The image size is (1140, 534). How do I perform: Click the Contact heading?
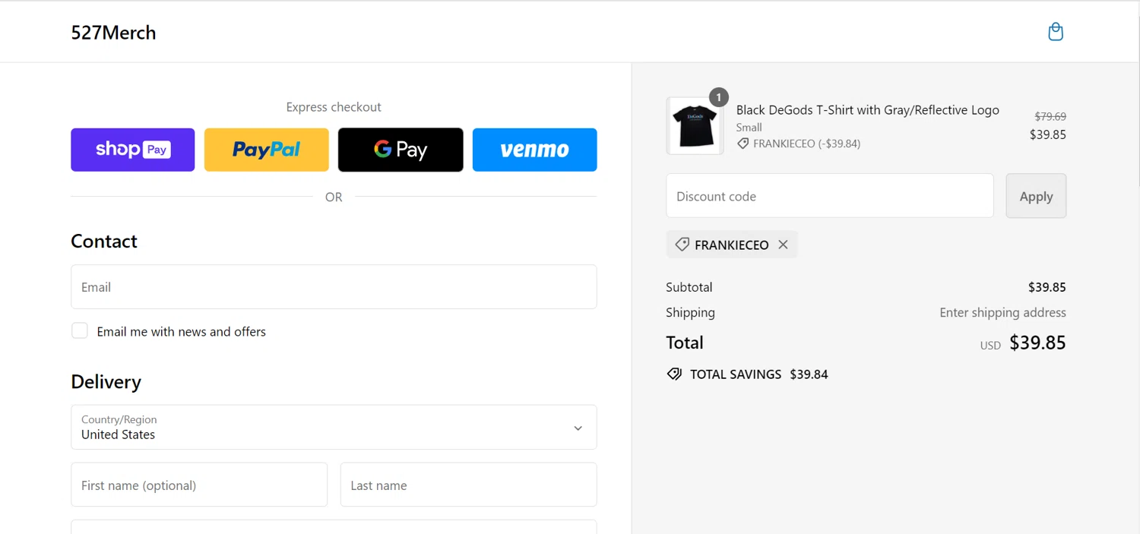(104, 241)
